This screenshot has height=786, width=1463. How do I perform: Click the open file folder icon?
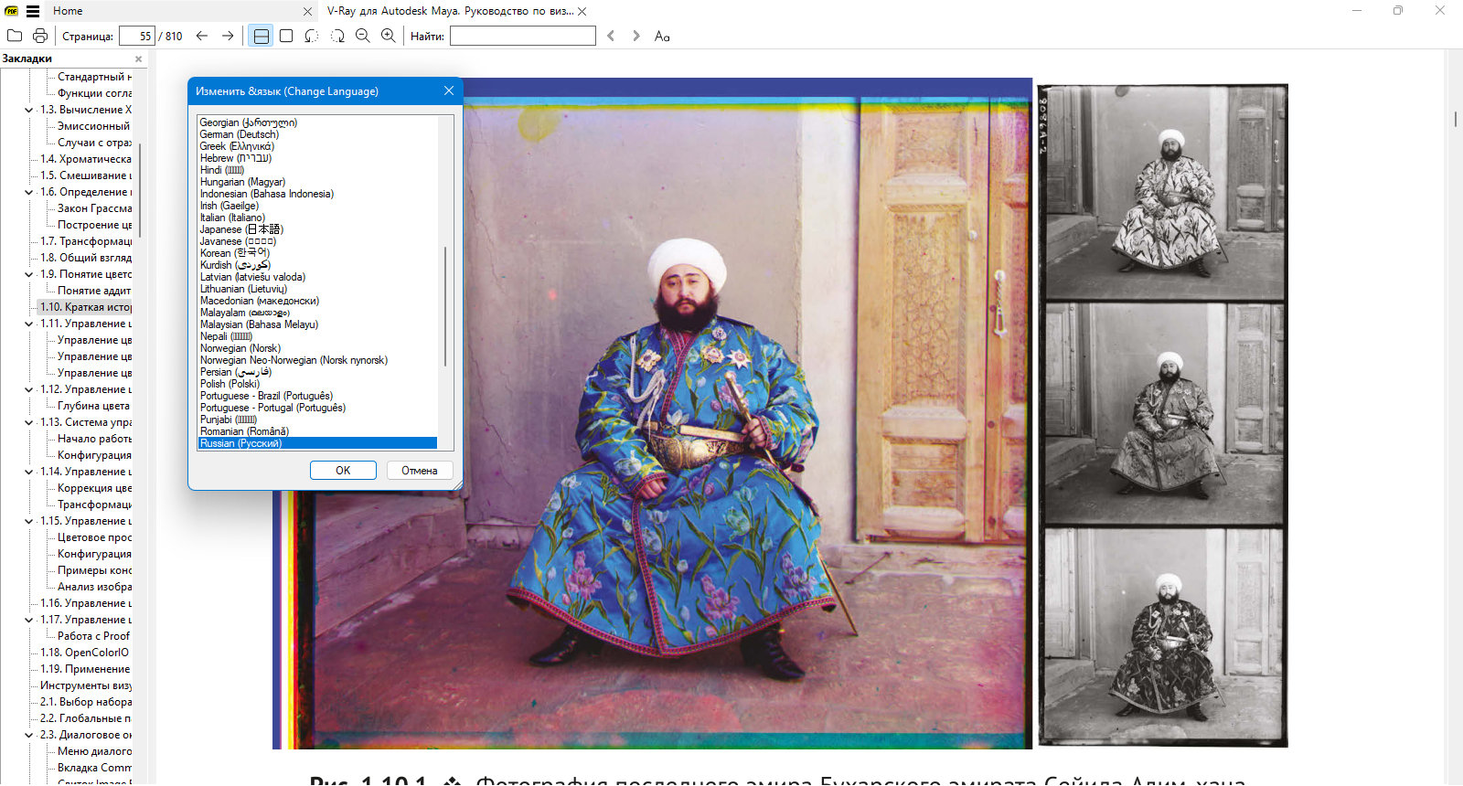pos(15,36)
